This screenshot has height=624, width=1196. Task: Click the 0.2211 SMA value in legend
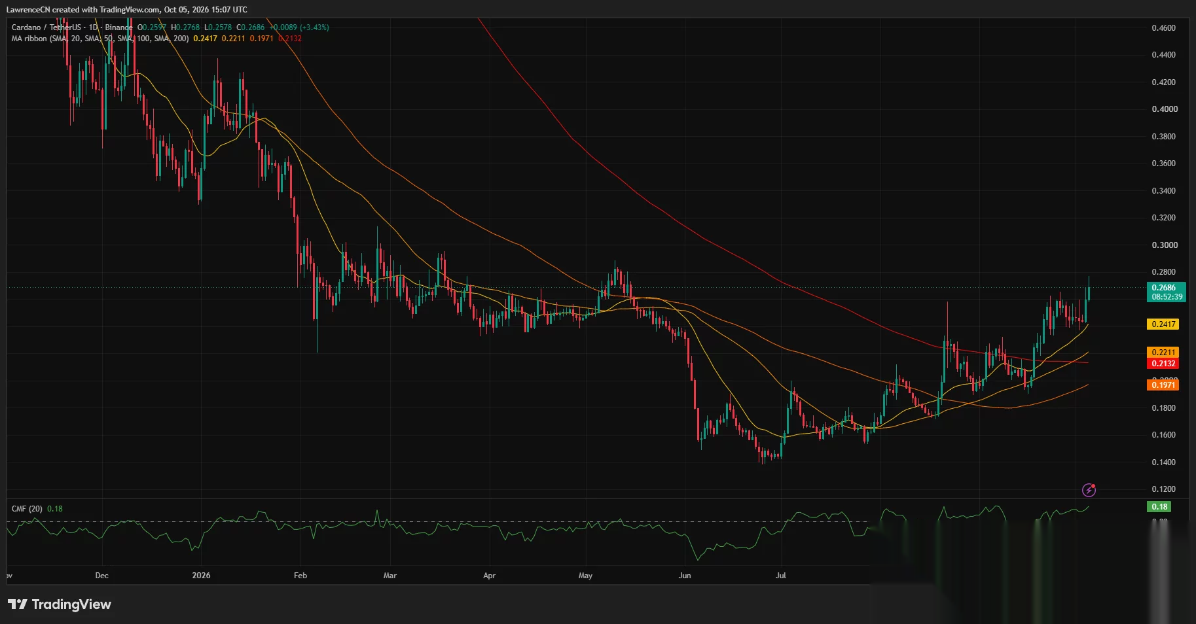234,39
